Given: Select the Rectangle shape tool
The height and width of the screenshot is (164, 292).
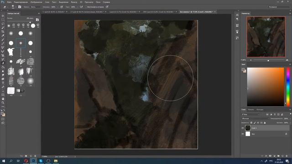Looking at the screenshot, I should pos(3,95).
